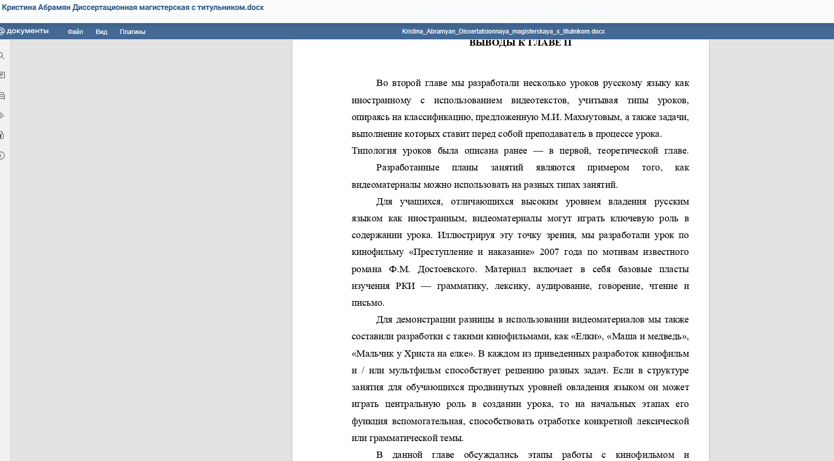The width and height of the screenshot is (834, 461).
Task: Click the abbreviation РКИ in the text
Action: 405,286
